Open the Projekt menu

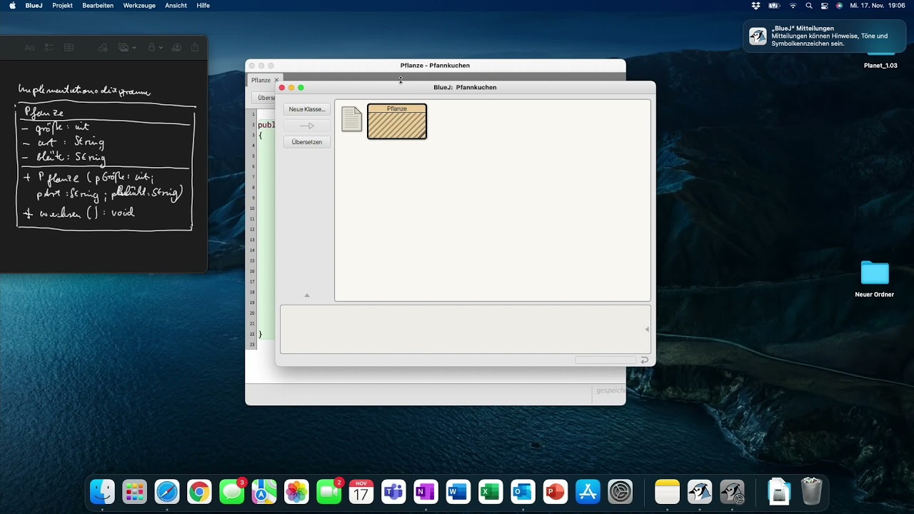(x=62, y=6)
